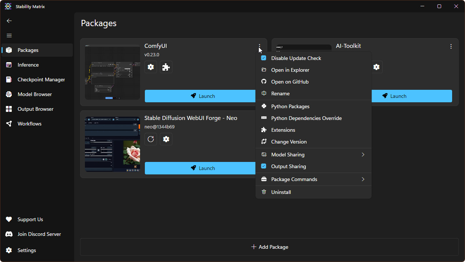This screenshot has width=465, height=262.
Task: Uncheck the Disable Update Check checkbox
Action: click(x=264, y=58)
